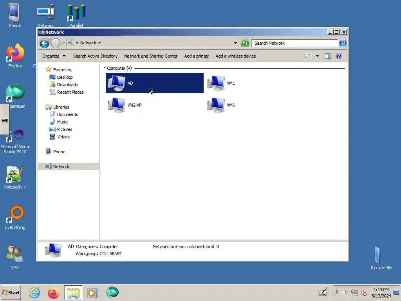401x301 pixels.
Task: Open the Supermium desktop shortcut
Action: 15,96
